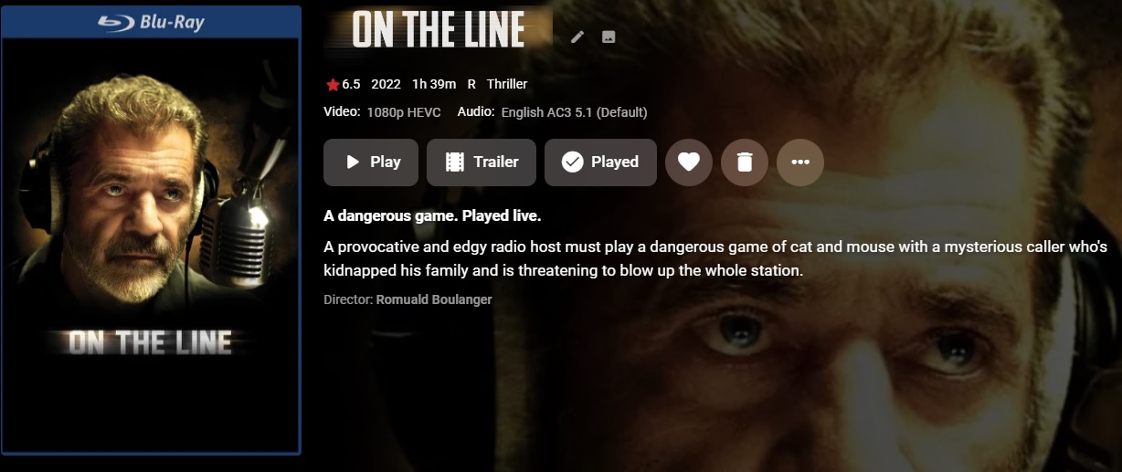Delete the movie using trash icon
Viewport: 1122px width, 472px height.
point(745,163)
